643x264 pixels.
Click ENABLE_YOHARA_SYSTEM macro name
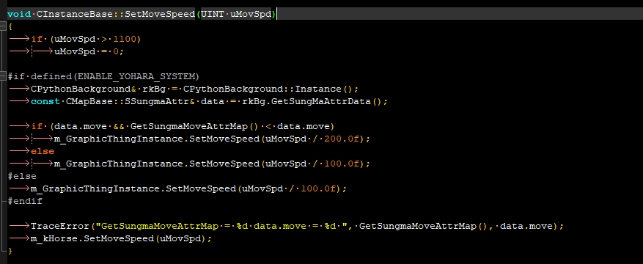pos(136,76)
